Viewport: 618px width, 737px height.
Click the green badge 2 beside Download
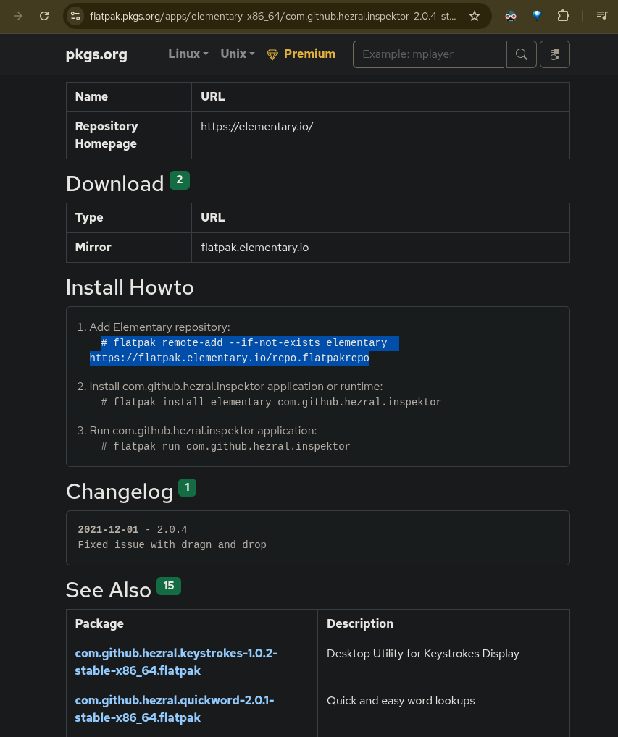click(179, 180)
